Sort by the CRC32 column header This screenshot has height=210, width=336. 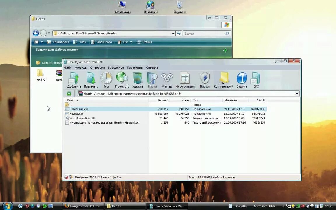coord(261,100)
